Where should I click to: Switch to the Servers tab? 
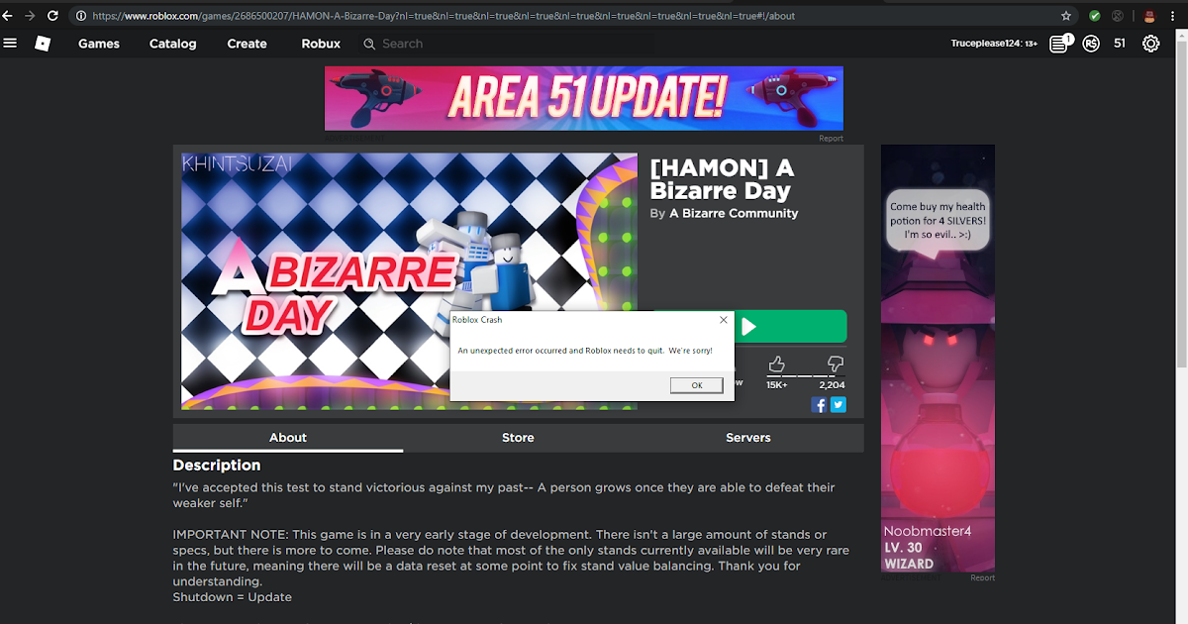click(748, 438)
